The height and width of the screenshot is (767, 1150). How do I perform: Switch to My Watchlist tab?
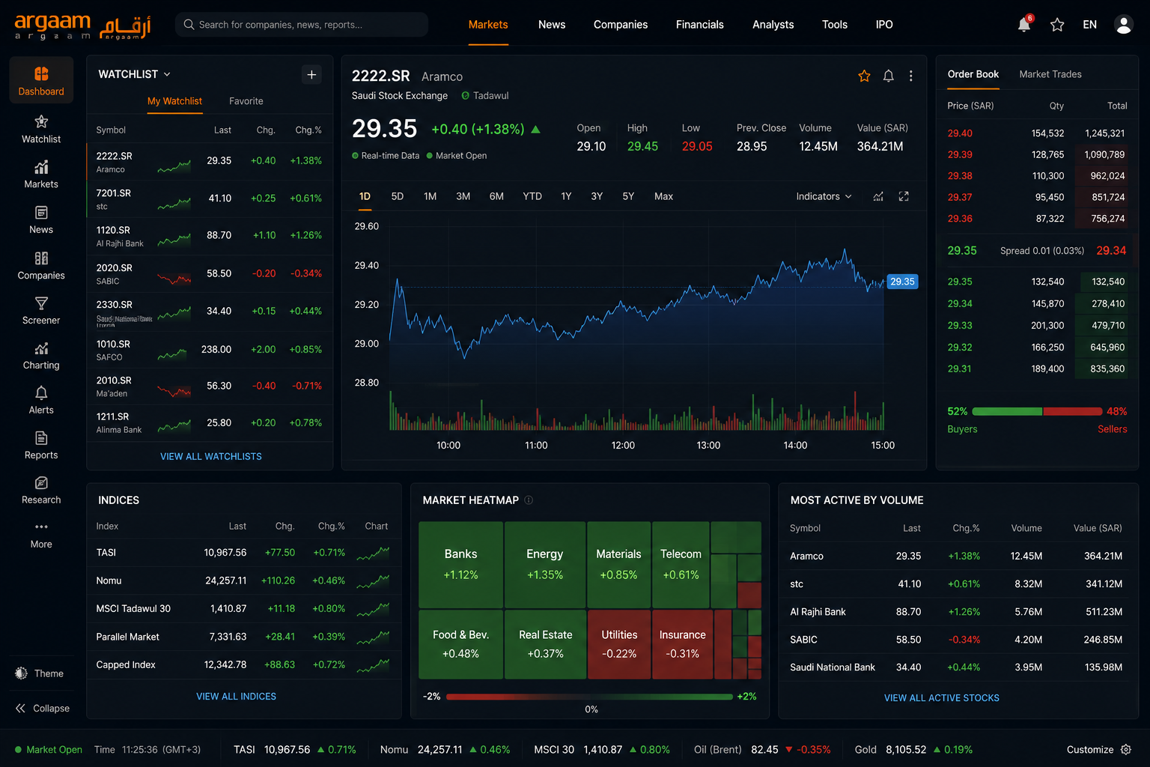click(x=174, y=101)
